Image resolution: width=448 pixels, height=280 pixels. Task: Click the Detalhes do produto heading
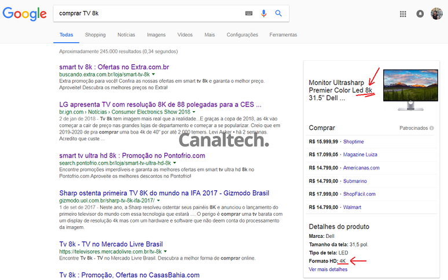[339, 227]
